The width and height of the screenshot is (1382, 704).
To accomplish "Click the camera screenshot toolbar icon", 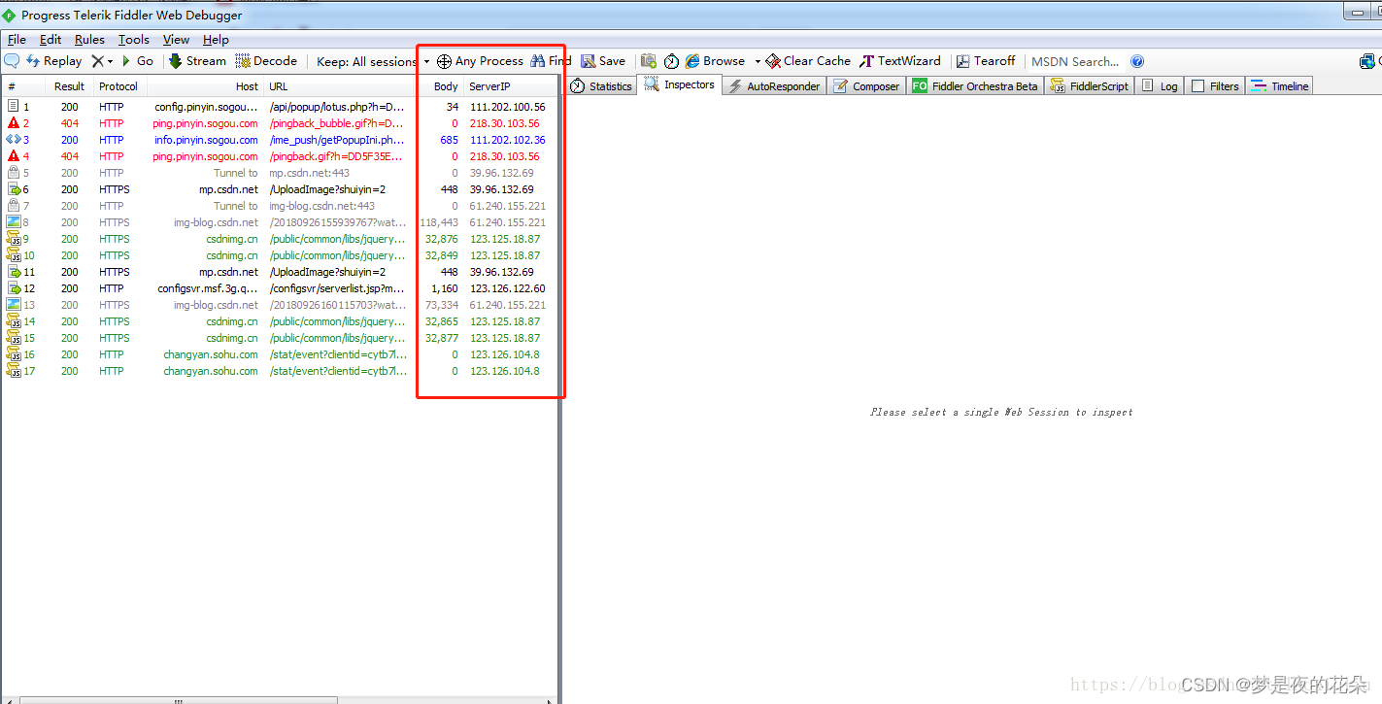I will pos(649,61).
